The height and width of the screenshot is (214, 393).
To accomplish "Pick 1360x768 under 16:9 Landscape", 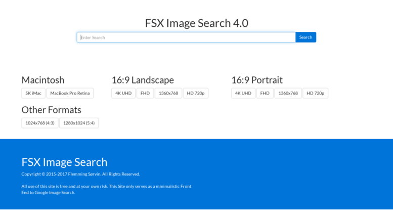I will tap(168, 93).
